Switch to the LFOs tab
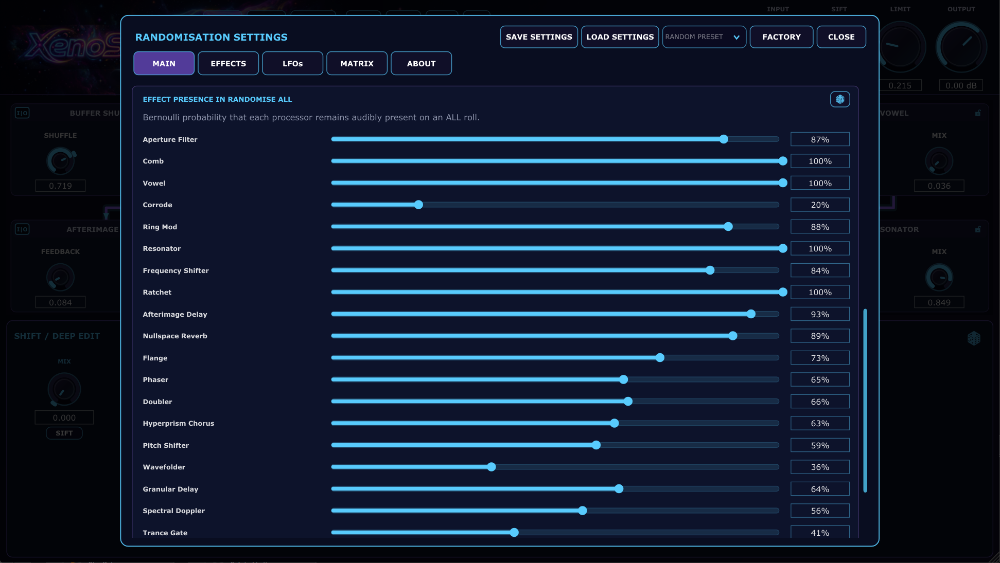This screenshot has height=563, width=1000. [292, 63]
